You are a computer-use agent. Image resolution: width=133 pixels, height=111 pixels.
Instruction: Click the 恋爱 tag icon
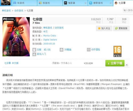pos(34,50)
